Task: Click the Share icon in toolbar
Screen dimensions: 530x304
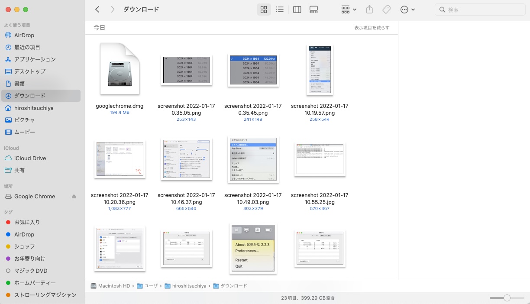Action: point(369,10)
